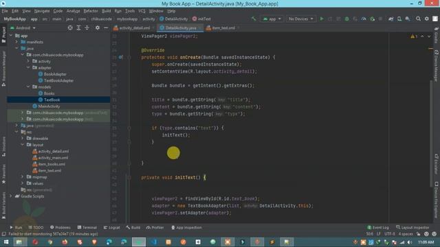The height and width of the screenshot is (247, 440).
Task: Open Project panel options gear
Action: (x=98, y=27)
